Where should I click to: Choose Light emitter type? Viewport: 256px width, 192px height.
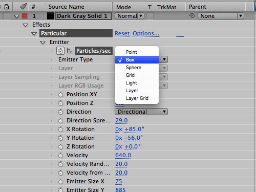tap(137, 83)
